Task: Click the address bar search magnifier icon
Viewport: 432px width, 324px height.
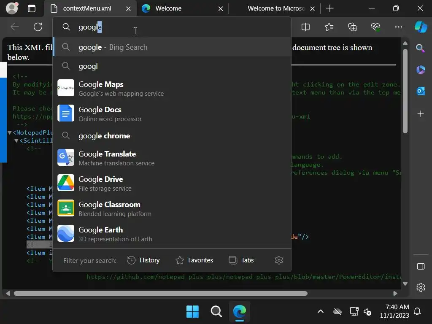Action: pos(66,27)
